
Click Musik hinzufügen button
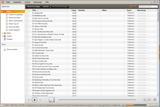[34, 7]
